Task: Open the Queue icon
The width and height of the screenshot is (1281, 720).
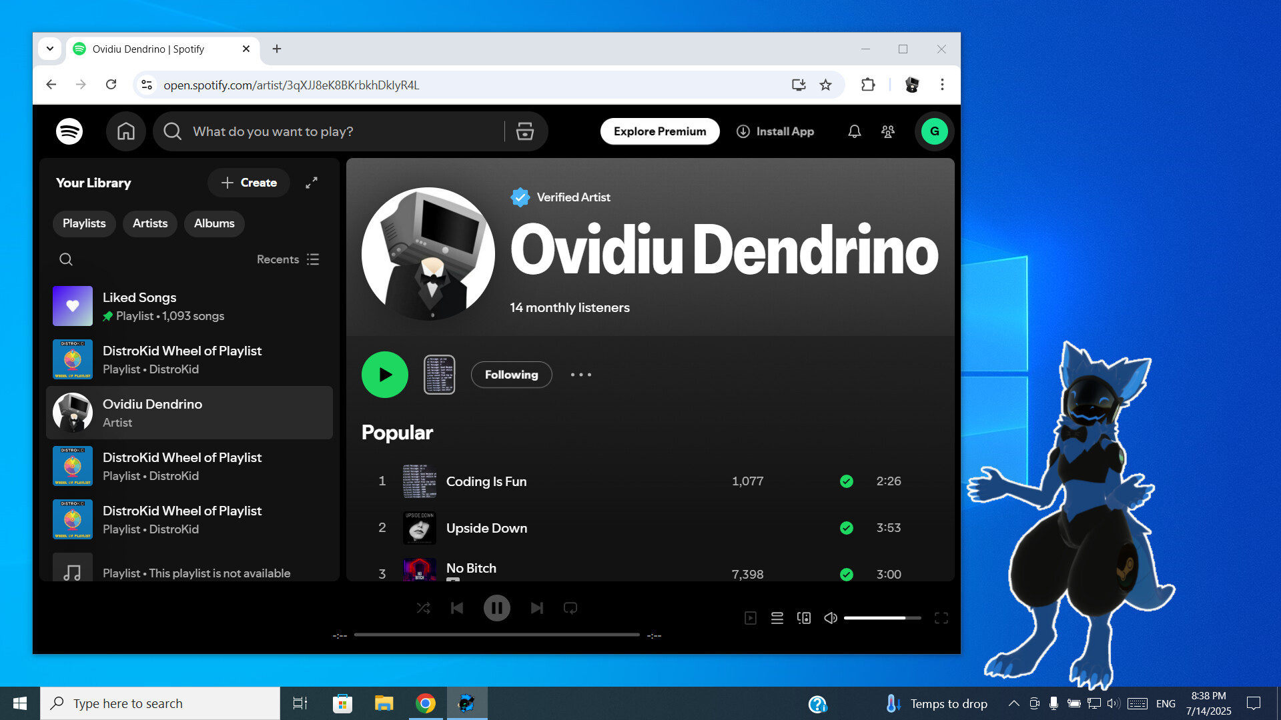Action: (x=777, y=618)
